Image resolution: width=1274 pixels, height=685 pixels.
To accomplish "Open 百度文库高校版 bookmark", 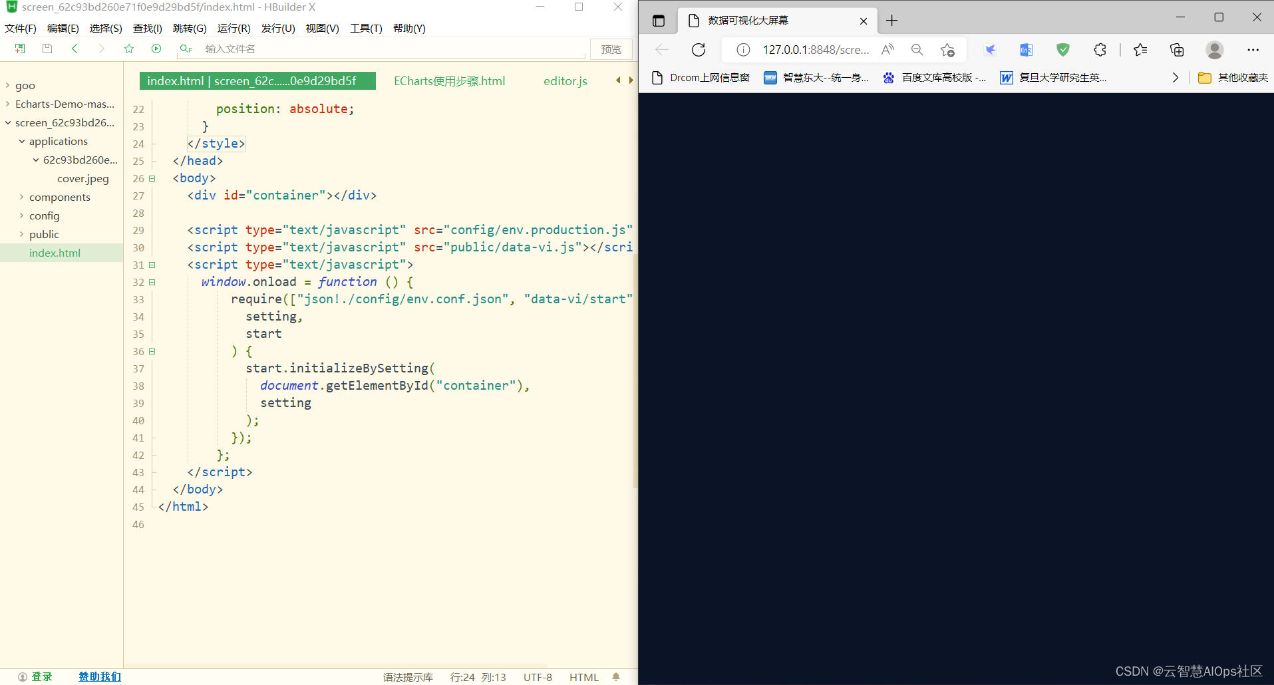I will click(935, 78).
